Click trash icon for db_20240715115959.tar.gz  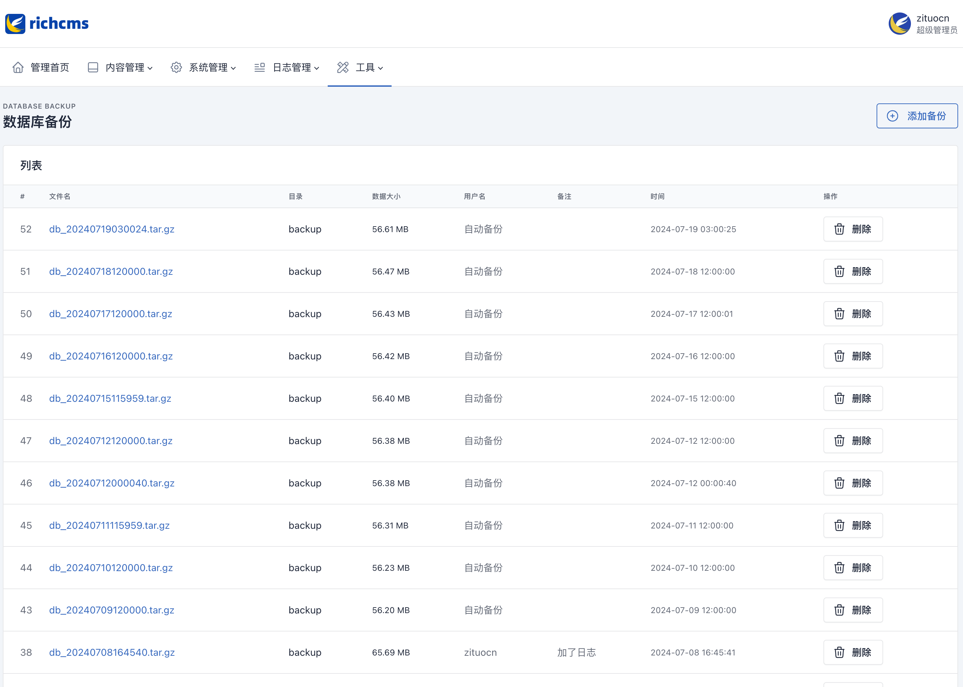point(839,398)
